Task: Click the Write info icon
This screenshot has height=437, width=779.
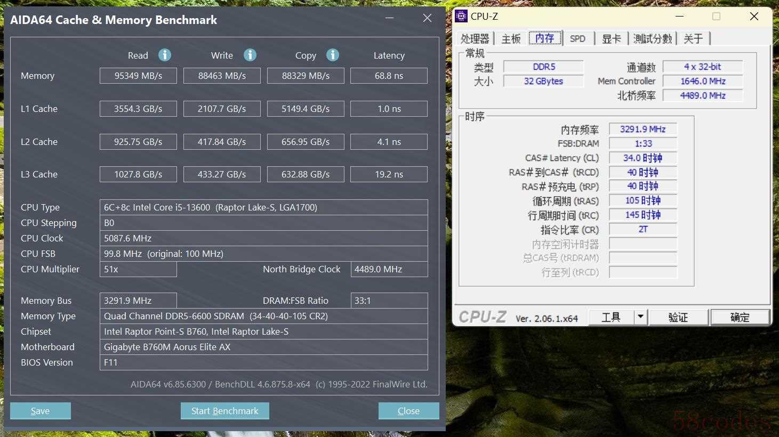Action: (250, 55)
